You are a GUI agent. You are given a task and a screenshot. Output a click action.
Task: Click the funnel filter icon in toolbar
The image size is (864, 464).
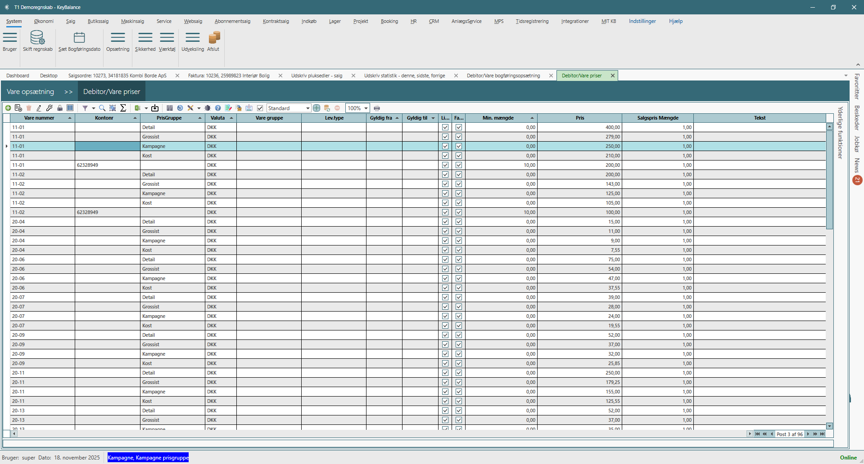[x=85, y=108]
